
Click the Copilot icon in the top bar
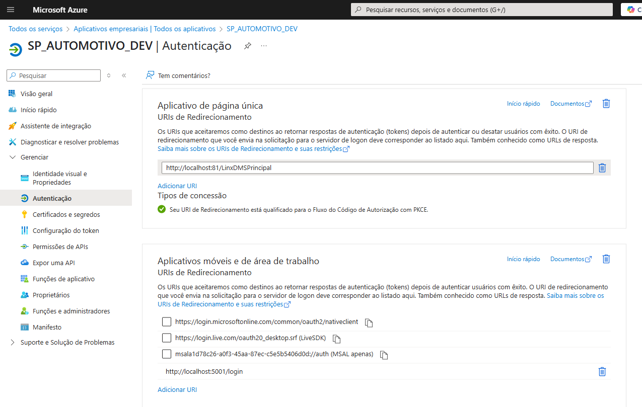631,10
